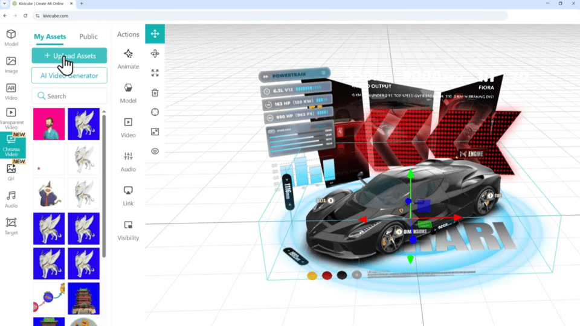Open the Target assets category
The width and height of the screenshot is (580, 326).
[x=11, y=226]
